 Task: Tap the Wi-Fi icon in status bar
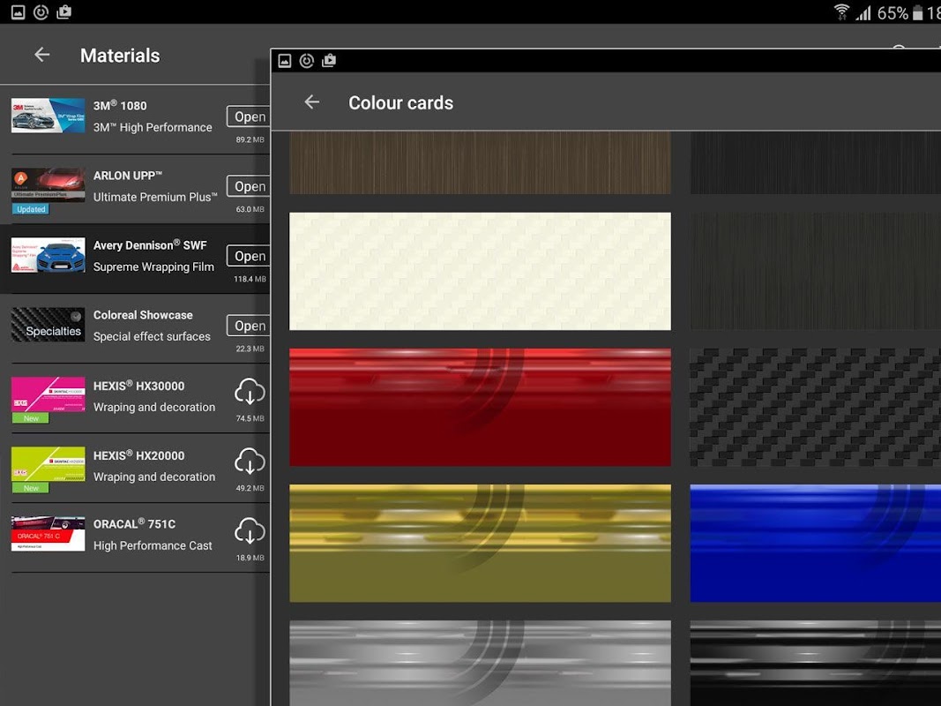click(841, 12)
